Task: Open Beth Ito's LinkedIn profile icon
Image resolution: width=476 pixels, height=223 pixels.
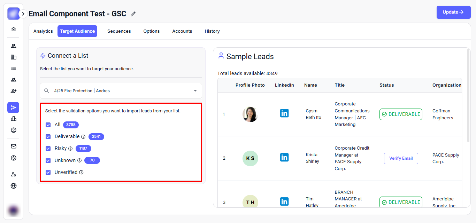Action: (x=284, y=113)
